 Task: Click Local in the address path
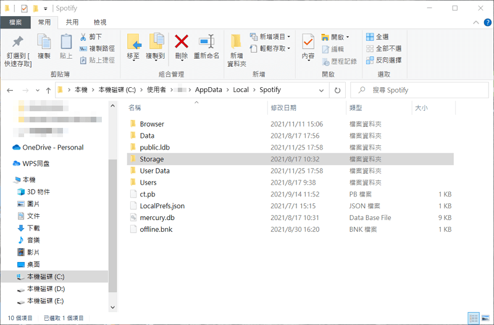[x=241, y=90]
